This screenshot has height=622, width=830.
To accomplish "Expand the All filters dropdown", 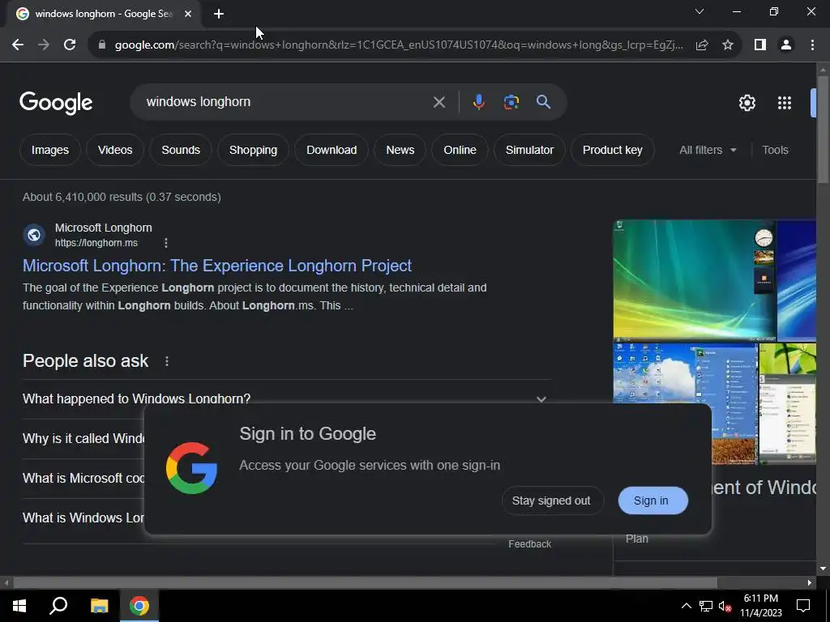I will 708,150.
